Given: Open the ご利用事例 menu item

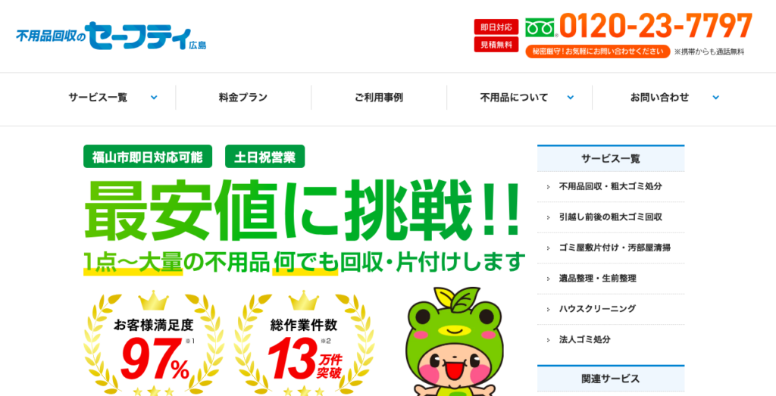Looking at the screenshot, I should (x=379, y=98).
